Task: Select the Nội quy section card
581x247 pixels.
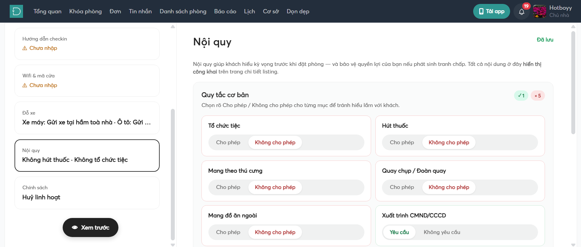Action: point(87,155)
